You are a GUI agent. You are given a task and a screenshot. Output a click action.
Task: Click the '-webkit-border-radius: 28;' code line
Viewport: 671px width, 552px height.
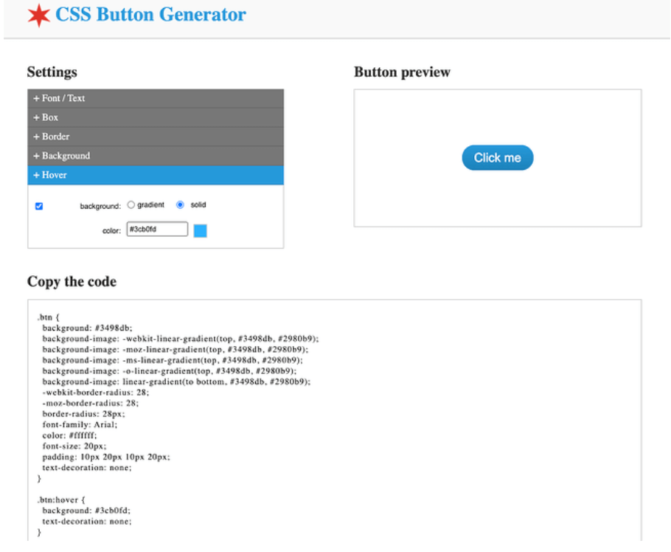pos(95,393)
